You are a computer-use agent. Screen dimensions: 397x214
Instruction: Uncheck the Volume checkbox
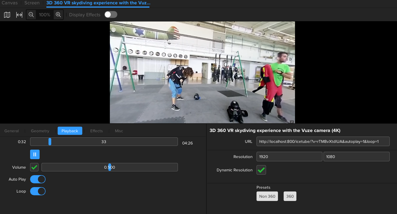point(34,167)
